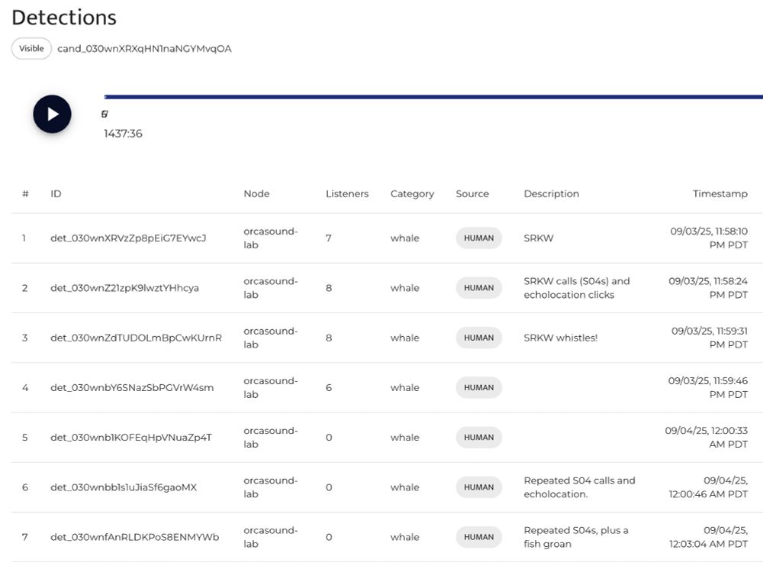Click listener count 7 in row 1
Screen dimensions: 763x566
point(328,238)
